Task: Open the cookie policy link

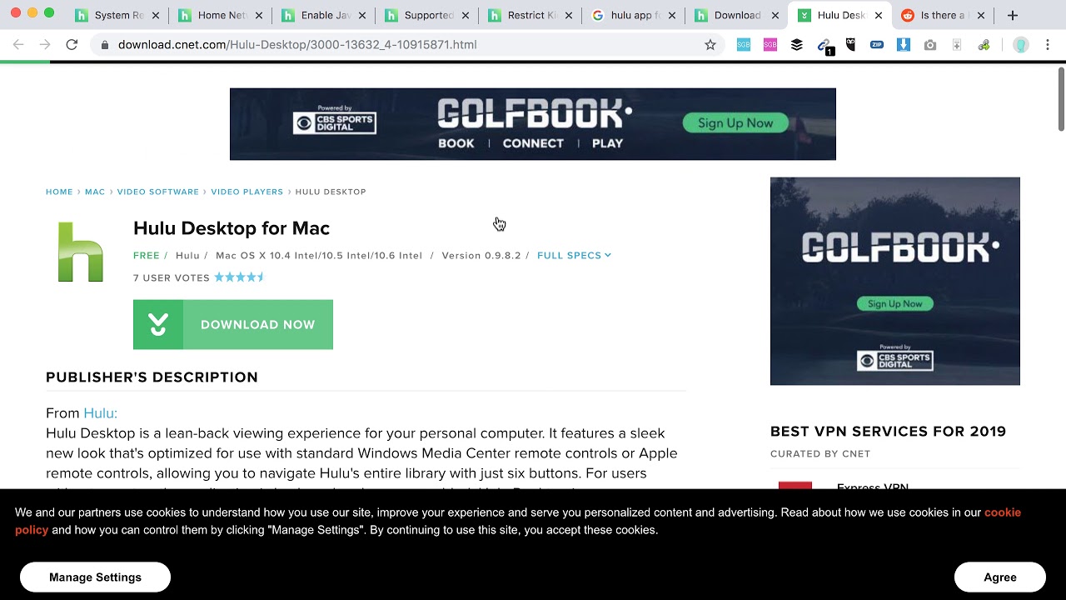Action: pyautogui.click(x=518, y=521)
